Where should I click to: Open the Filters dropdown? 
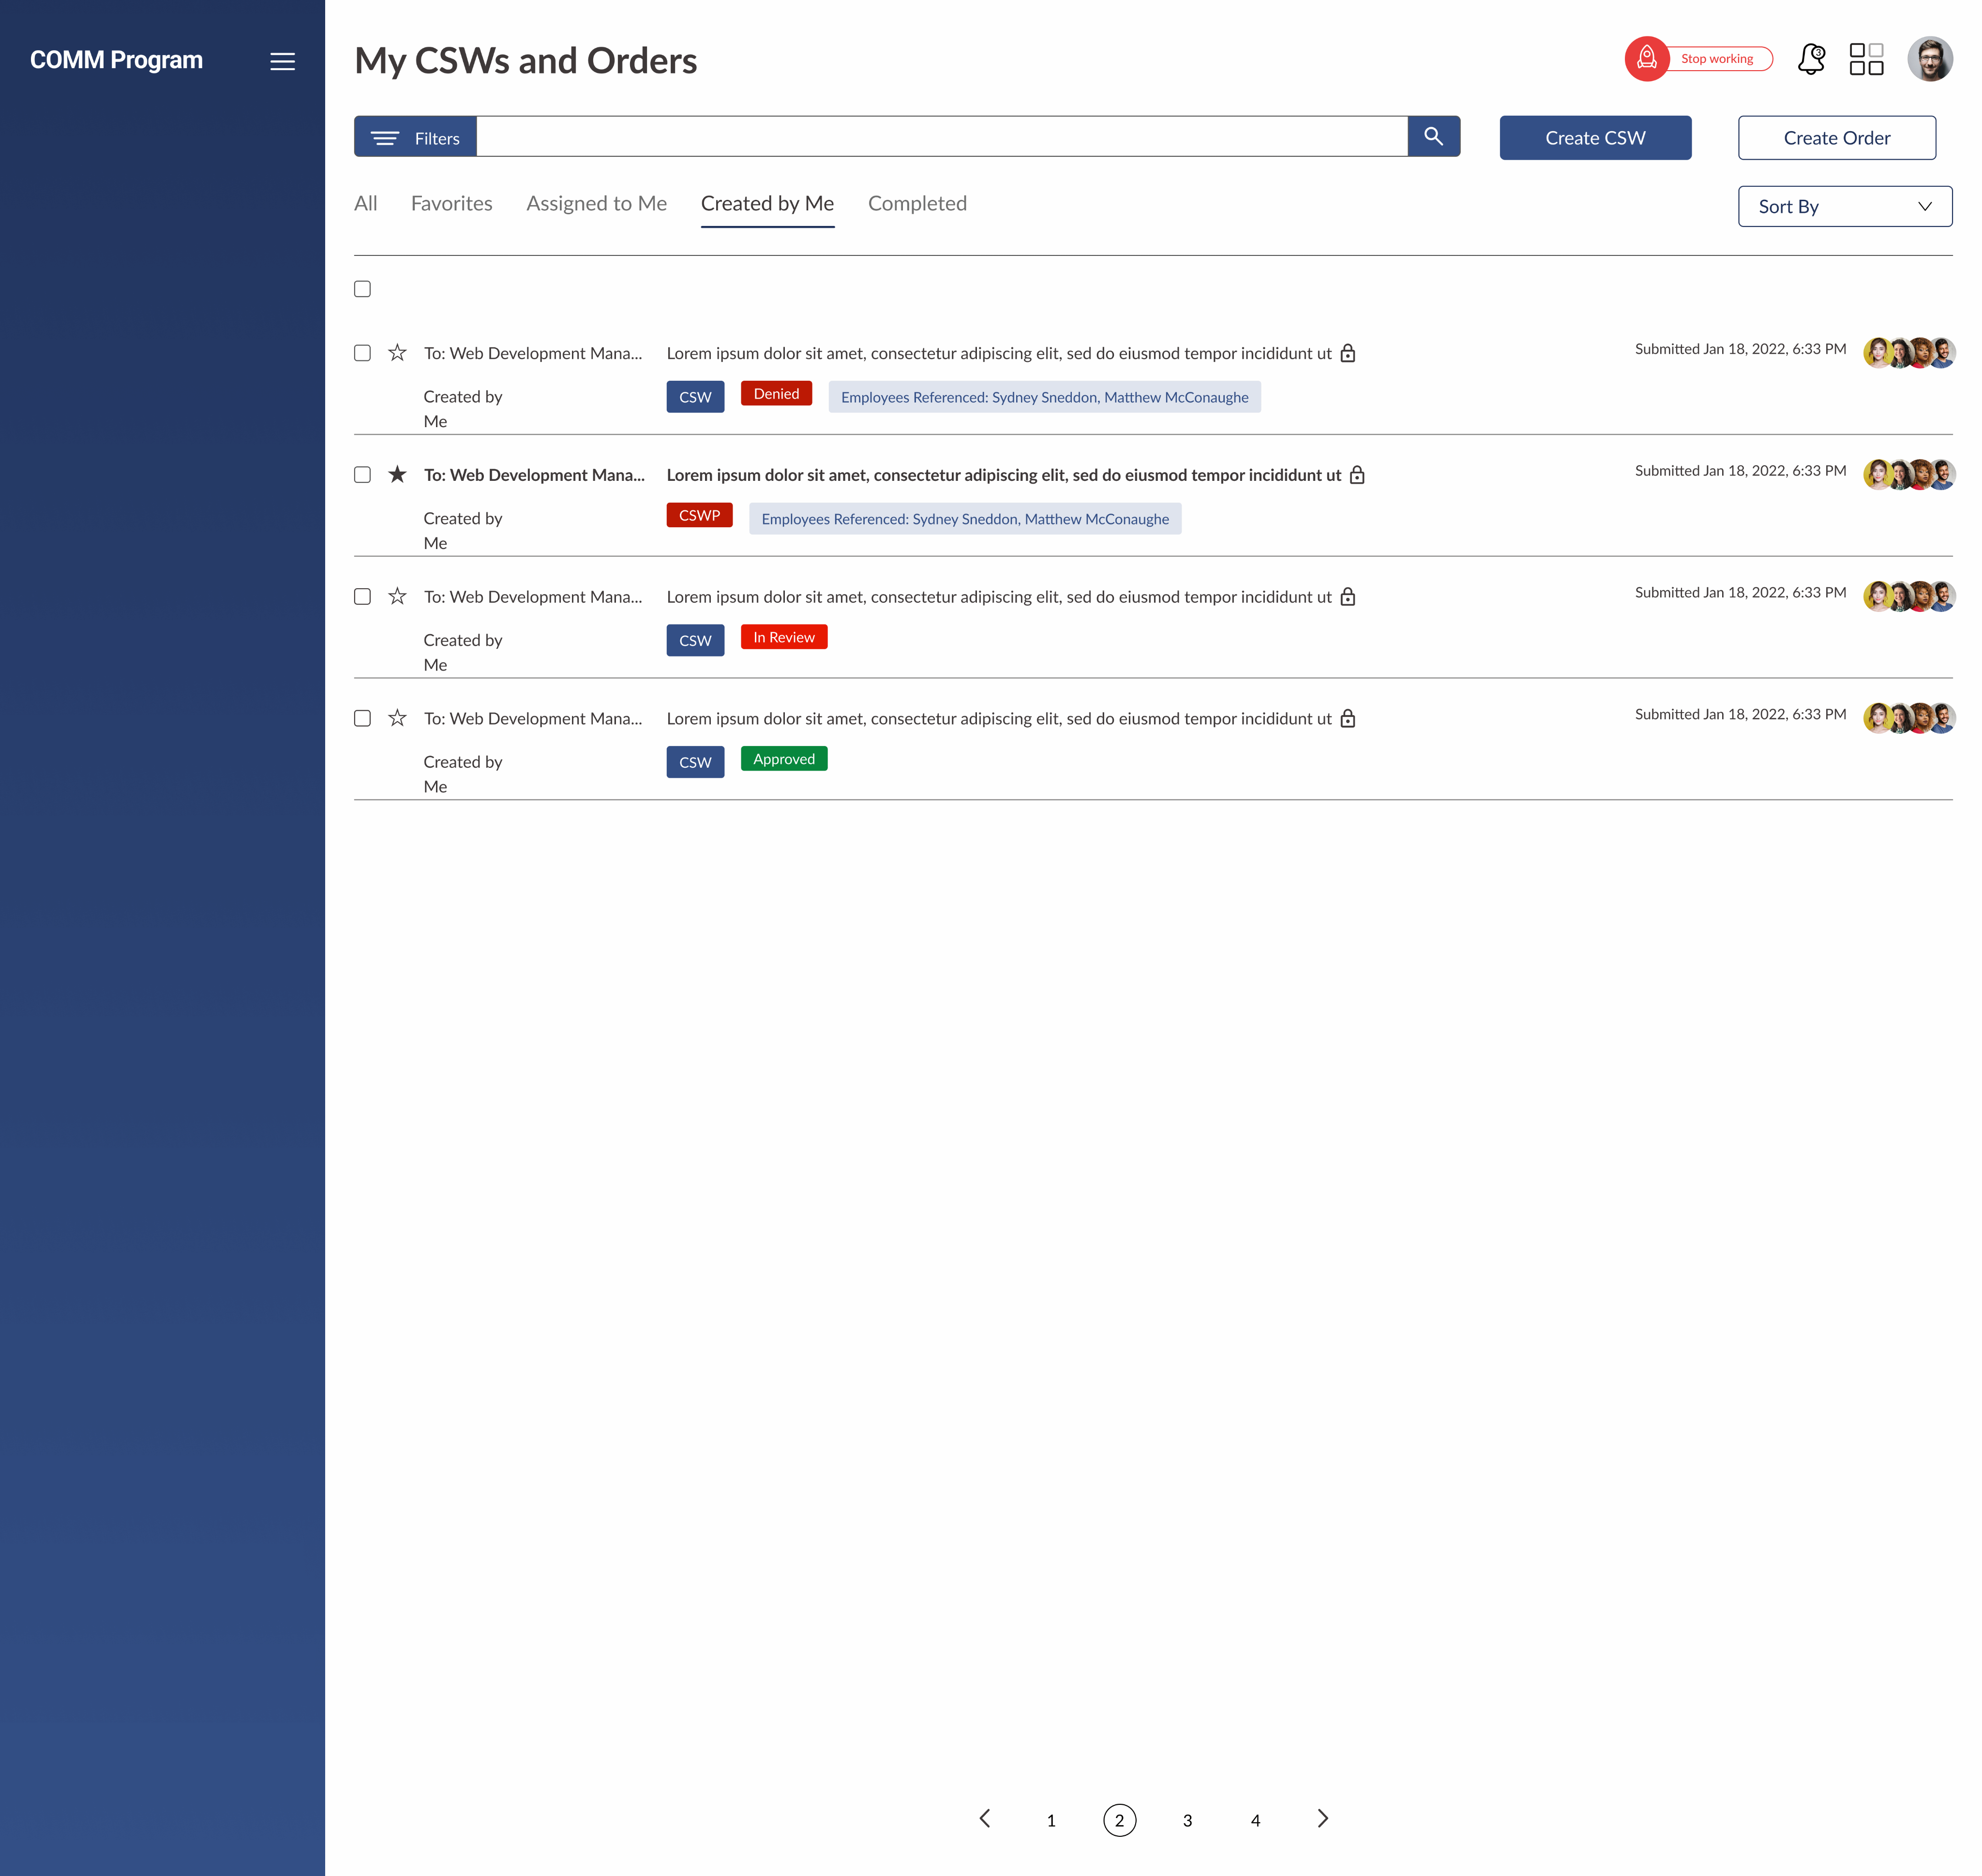(x=415, y=138)
